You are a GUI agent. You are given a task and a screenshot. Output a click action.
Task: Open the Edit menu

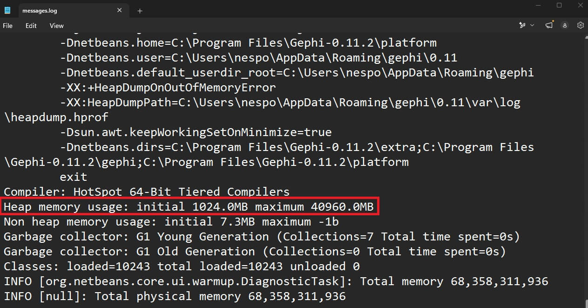coord(31,26)
